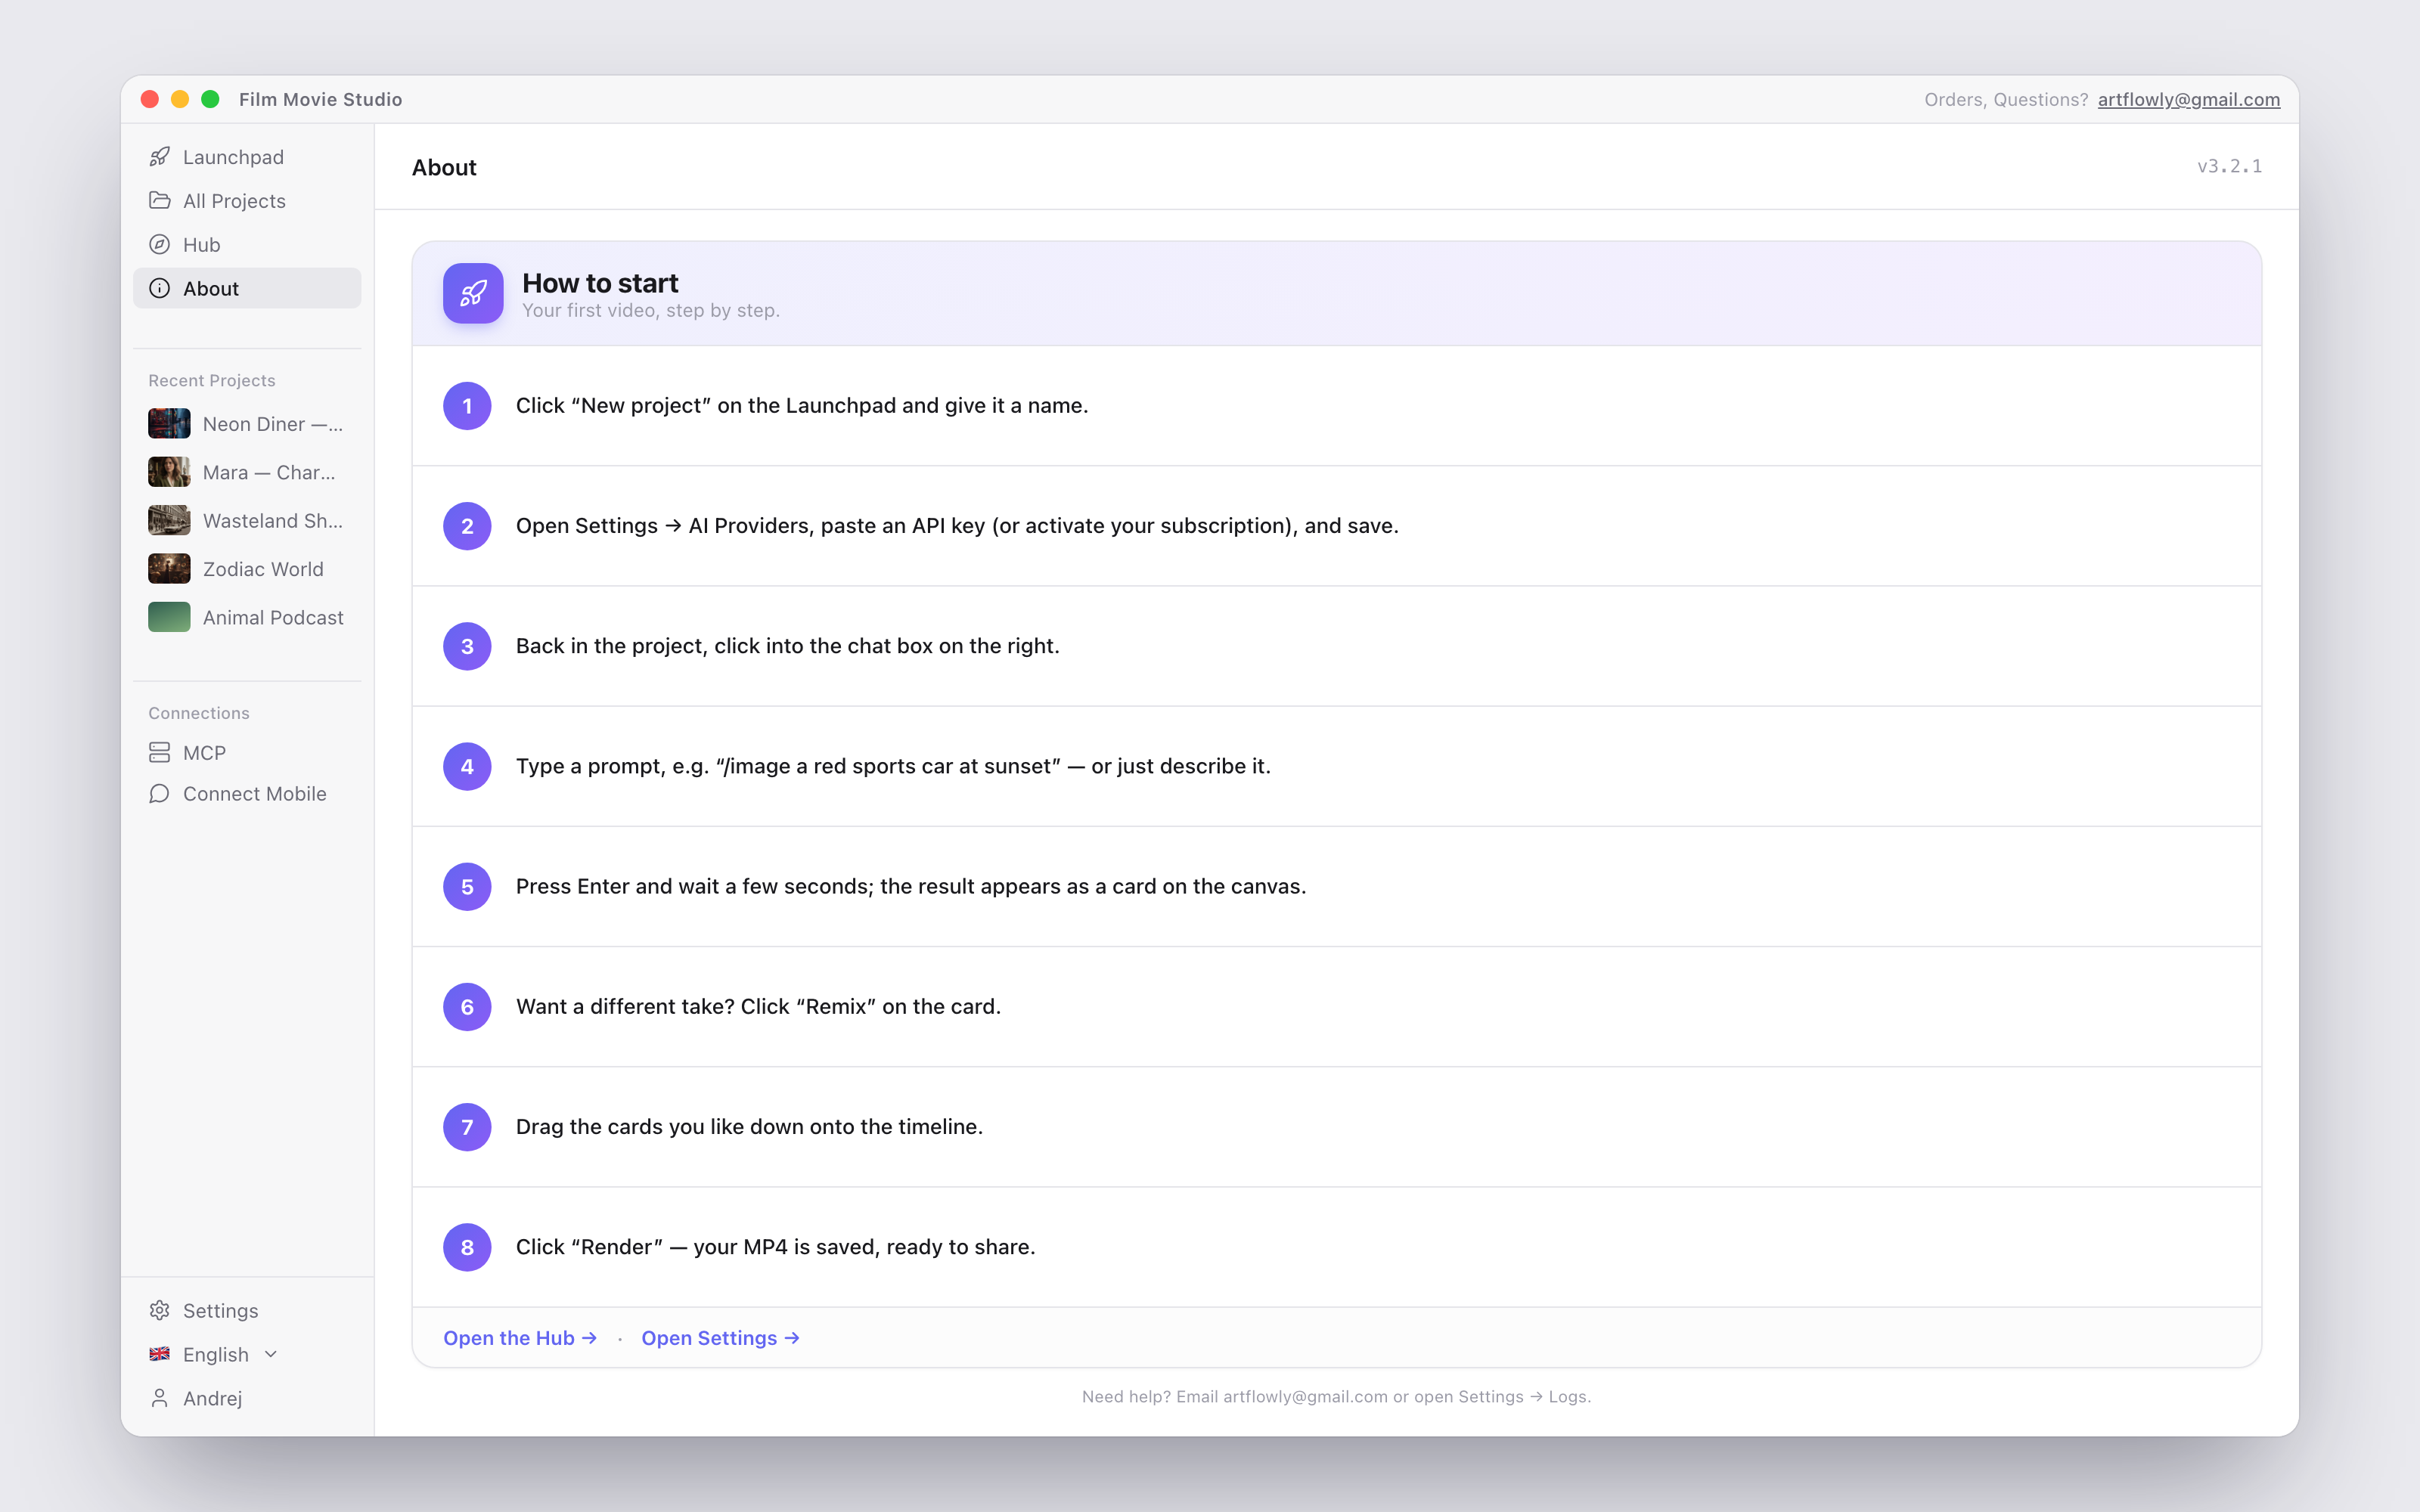Screen dimensions: 2420x1512
Task: Click the Neon Diner project thumbnail
Action: [169, 424]
